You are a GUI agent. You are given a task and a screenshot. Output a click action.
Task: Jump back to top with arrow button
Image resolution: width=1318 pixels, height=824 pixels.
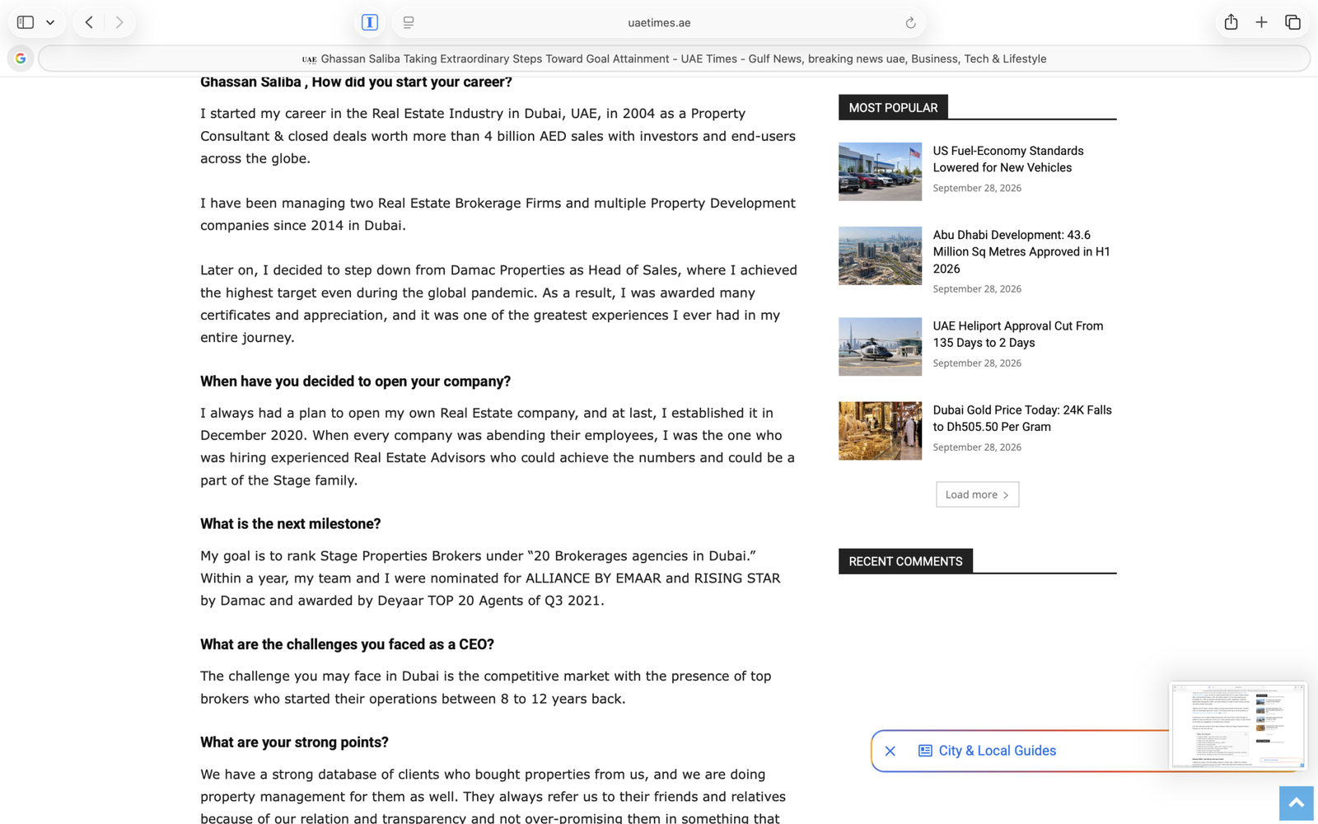1296,803
